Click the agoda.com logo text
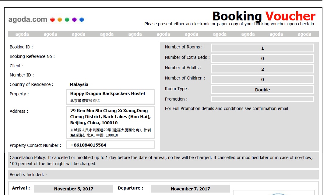Viewport: 327px width, 195px height. point(28,19)
